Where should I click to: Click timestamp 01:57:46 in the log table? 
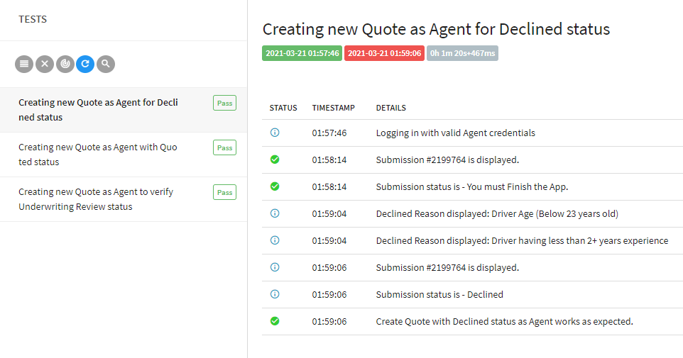329,133
